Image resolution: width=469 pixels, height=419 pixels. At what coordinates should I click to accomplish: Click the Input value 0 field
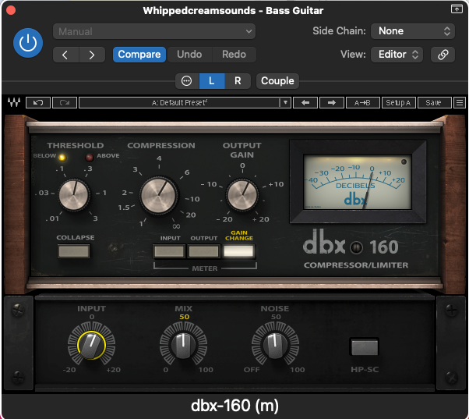click(92, 317)
